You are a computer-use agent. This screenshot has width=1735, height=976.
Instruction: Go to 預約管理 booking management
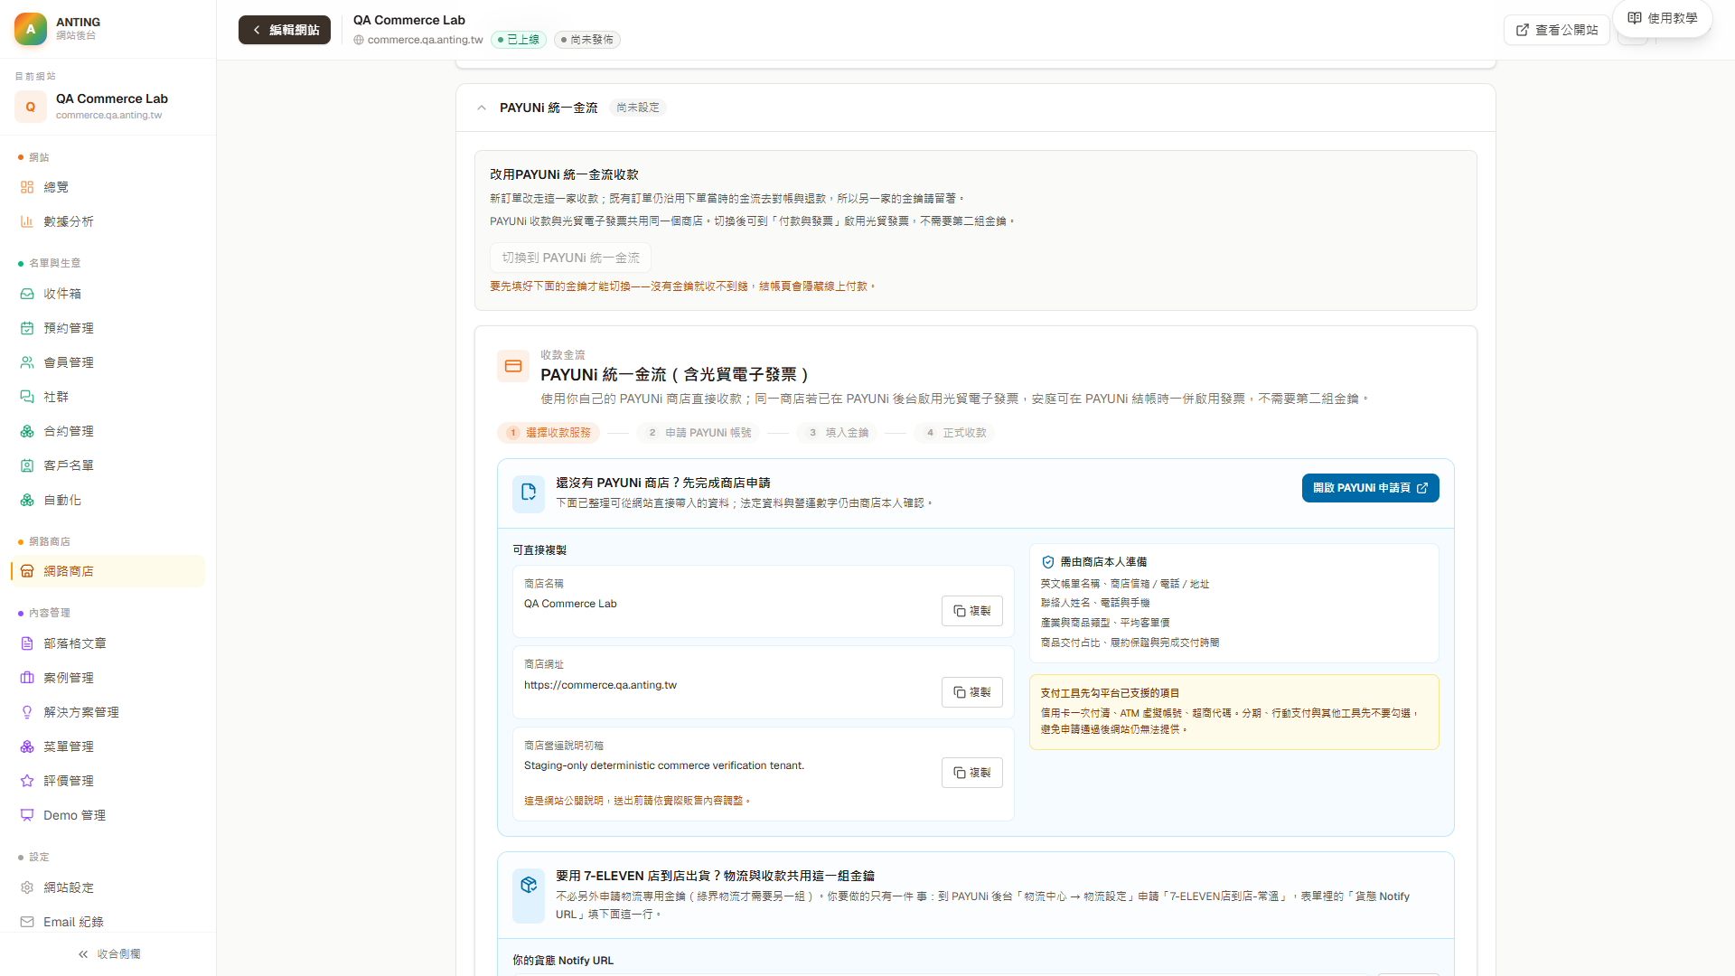[x=108, y=328]
